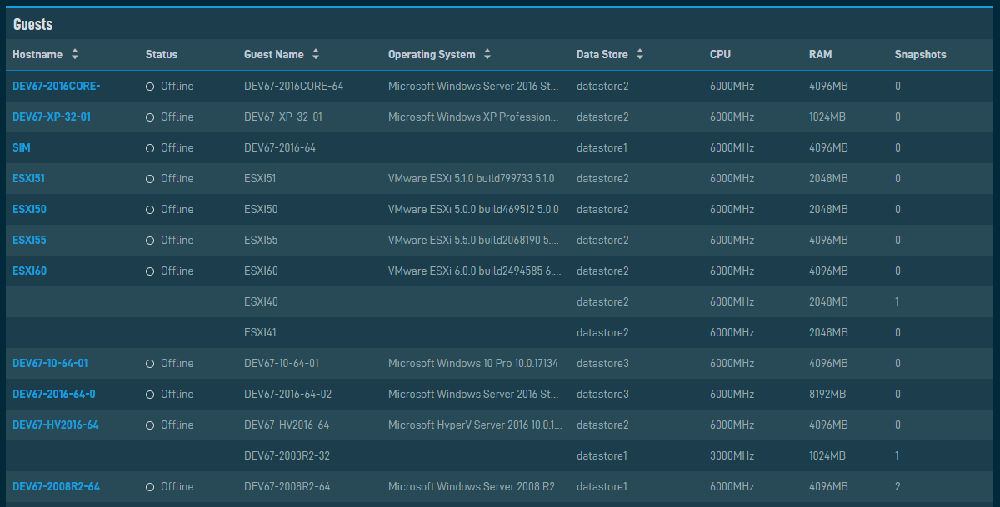This screenshot has height=507, width=1000.
Task: Click datastore3 in the DEV67-10-64-01 row
Action: point(602,363)
